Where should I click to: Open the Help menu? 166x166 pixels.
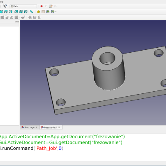pos(2,2)
